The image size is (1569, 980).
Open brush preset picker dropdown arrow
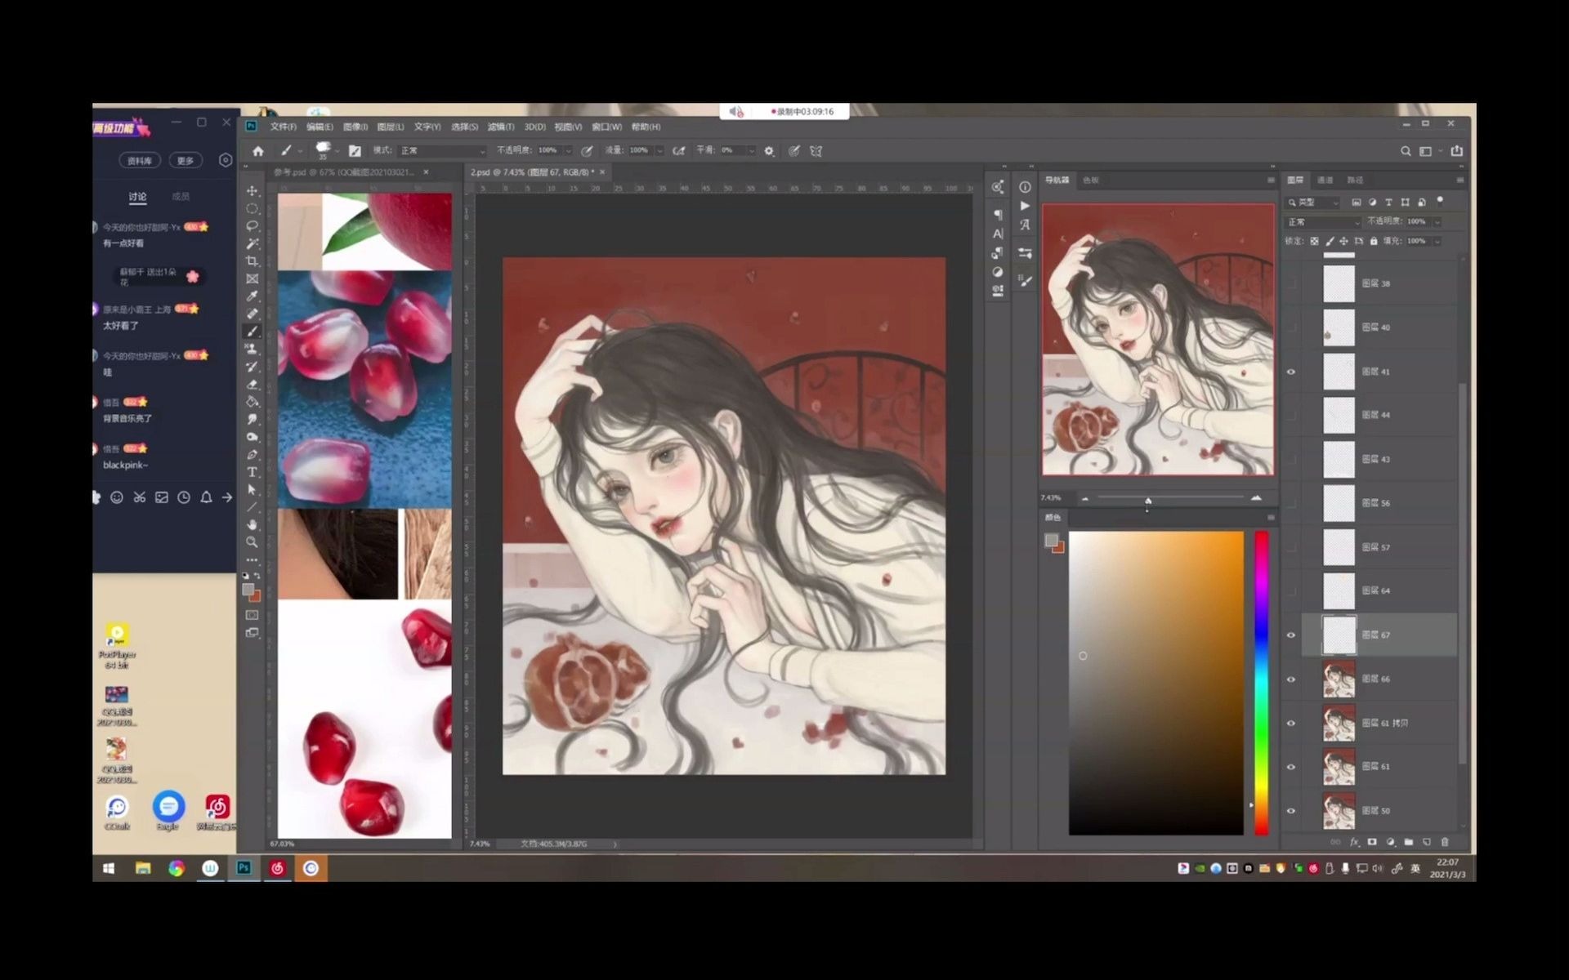click(337, 151)
